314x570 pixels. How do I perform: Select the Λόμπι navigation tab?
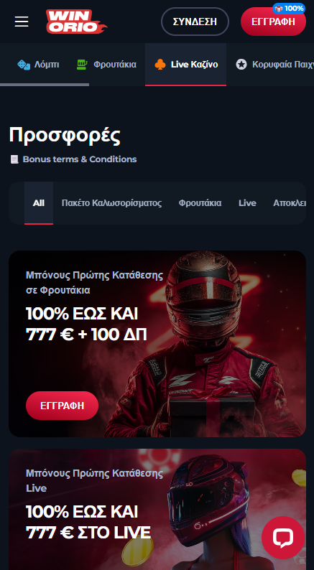(x=38, y=65)
